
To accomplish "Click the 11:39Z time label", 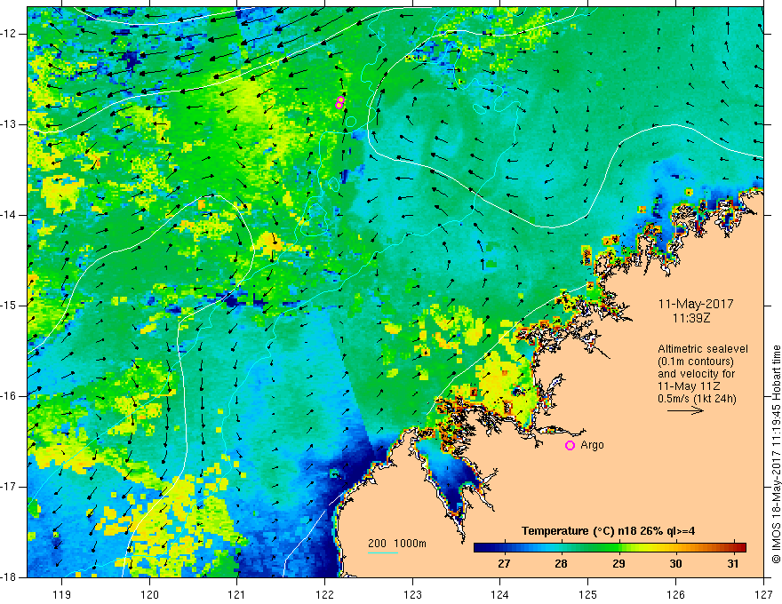I will coord(691,317).
